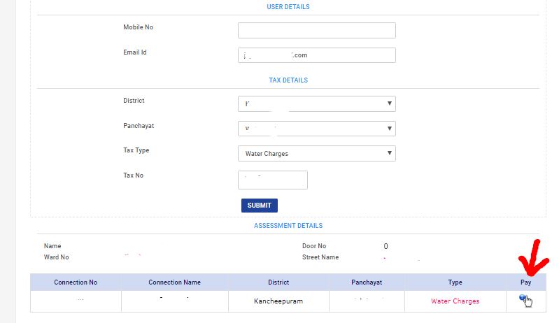
Task: Click the TAX DETAILS section heading
Action: pyautogui.click(x=288, y=80)
